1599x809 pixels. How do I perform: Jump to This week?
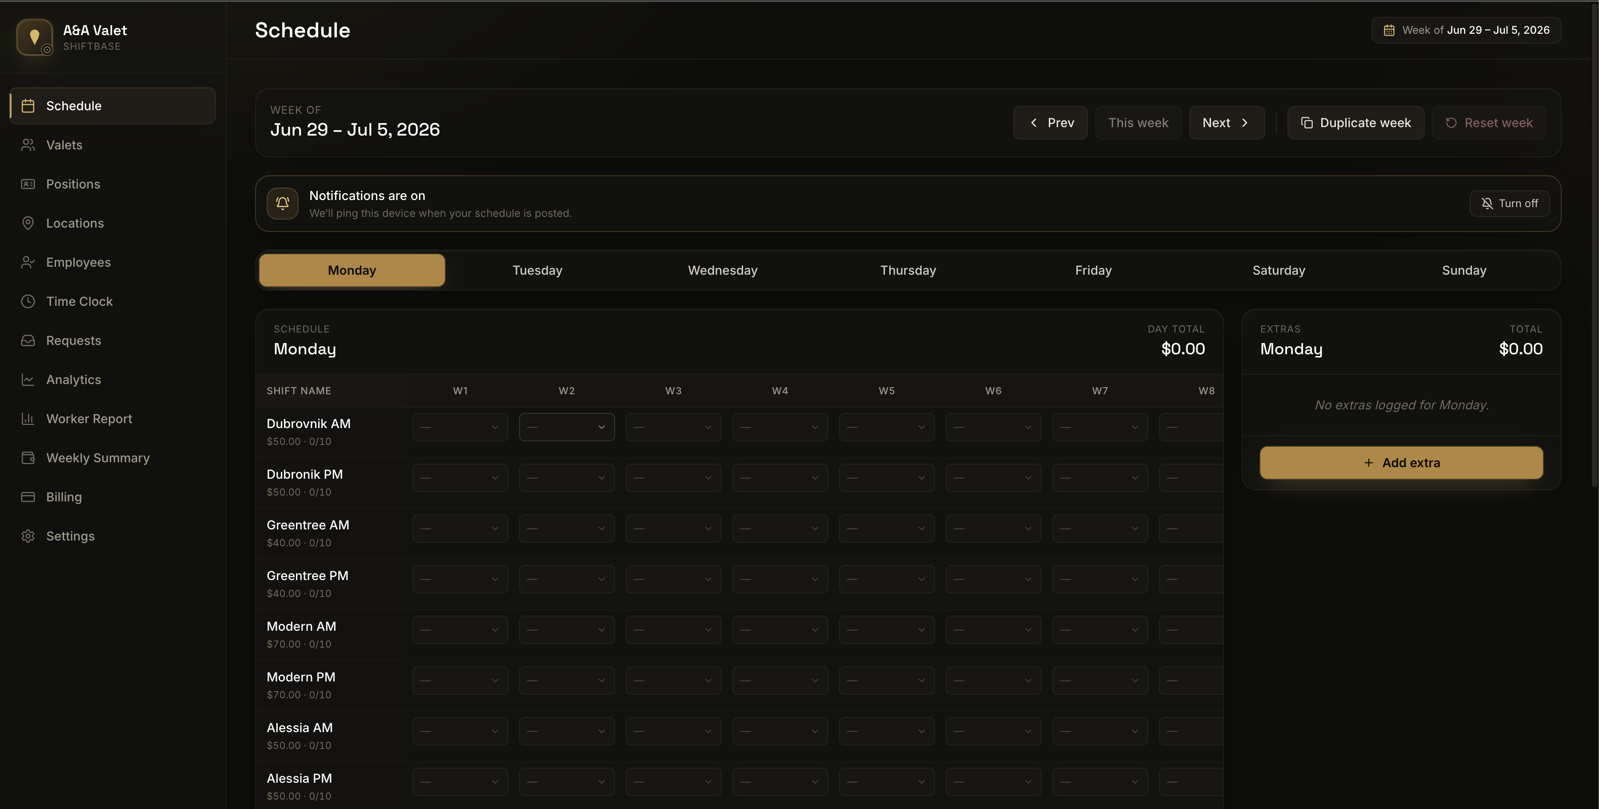click(1139, 123)
